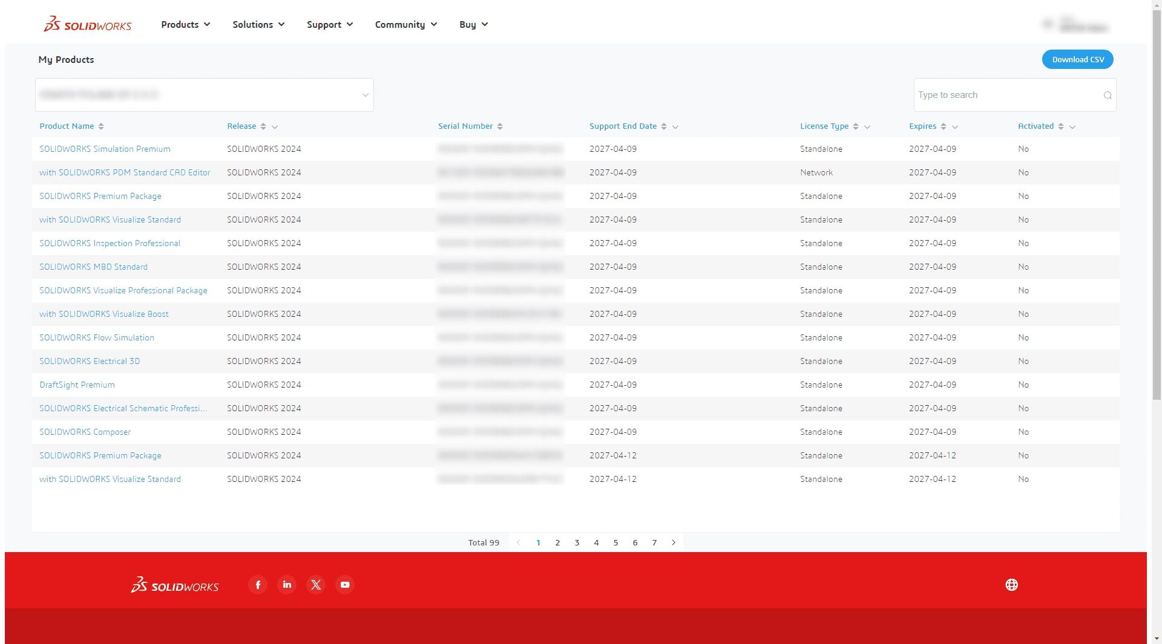Open with SOLIDWORKS Visualize Boost link
1162x644 pixels.
tap(104, 314)
